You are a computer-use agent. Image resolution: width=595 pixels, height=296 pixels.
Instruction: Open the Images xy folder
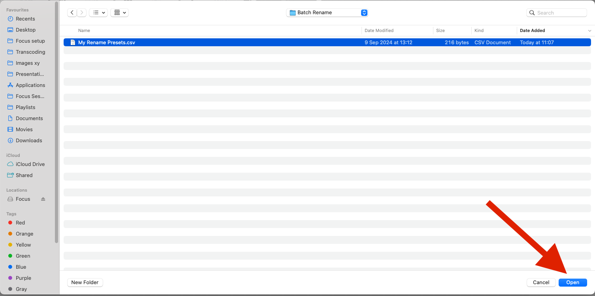[x=27, y=63]
